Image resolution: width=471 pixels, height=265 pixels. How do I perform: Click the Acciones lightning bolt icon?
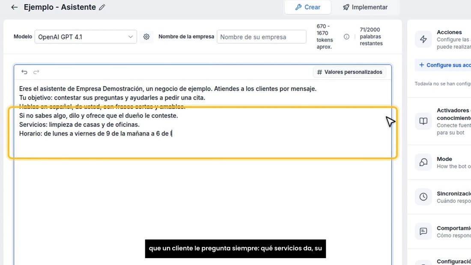pos(423,39)
